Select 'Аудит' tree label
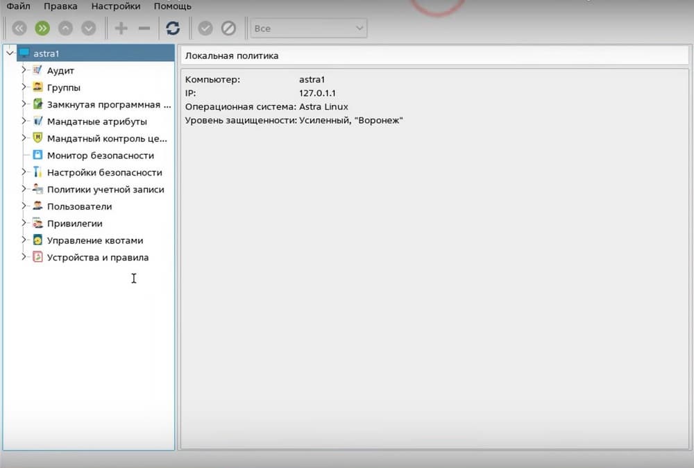This screenshot has width=694, height=468. click(x=60, y=71)
